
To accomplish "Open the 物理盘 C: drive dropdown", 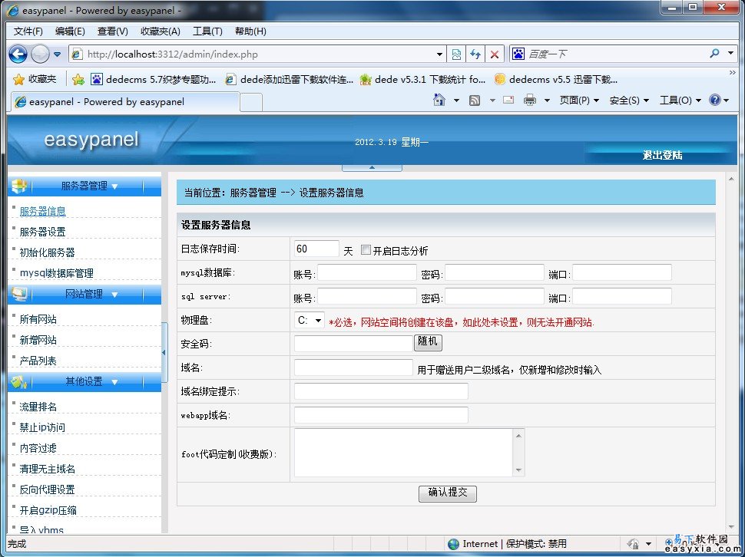I will point(309,320).
